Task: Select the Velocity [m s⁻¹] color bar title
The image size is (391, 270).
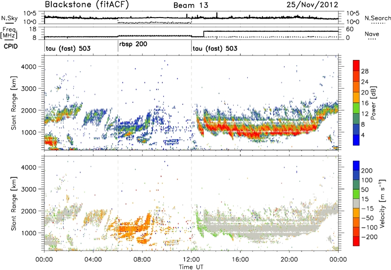Action: [382, 203]
